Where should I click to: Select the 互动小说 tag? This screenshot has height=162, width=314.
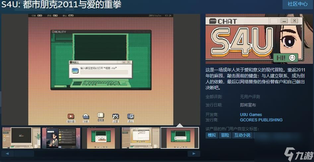[242, 135]
